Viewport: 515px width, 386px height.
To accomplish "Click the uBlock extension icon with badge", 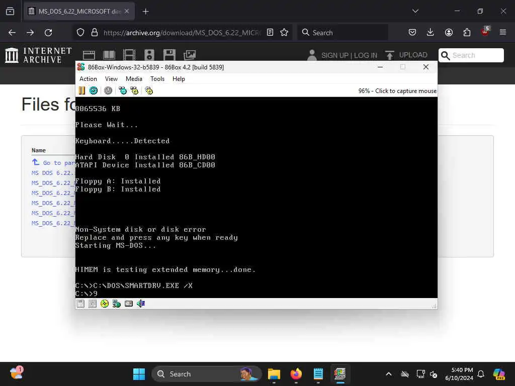I will (485, 32).
